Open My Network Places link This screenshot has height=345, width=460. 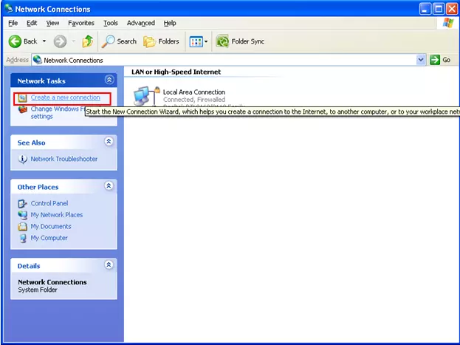pyautogui.click(x=57, y=215)
